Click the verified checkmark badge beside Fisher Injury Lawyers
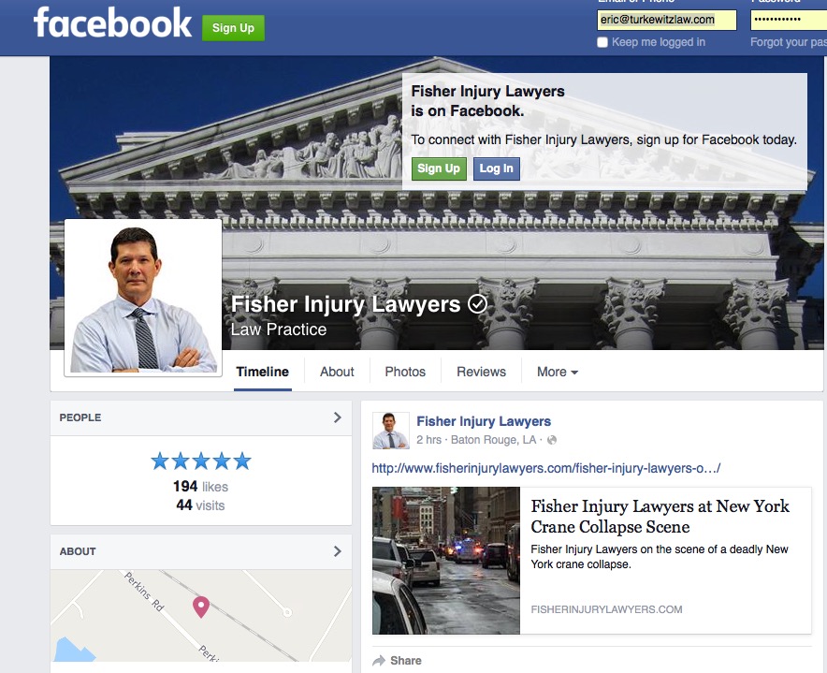 pos(478,304)
